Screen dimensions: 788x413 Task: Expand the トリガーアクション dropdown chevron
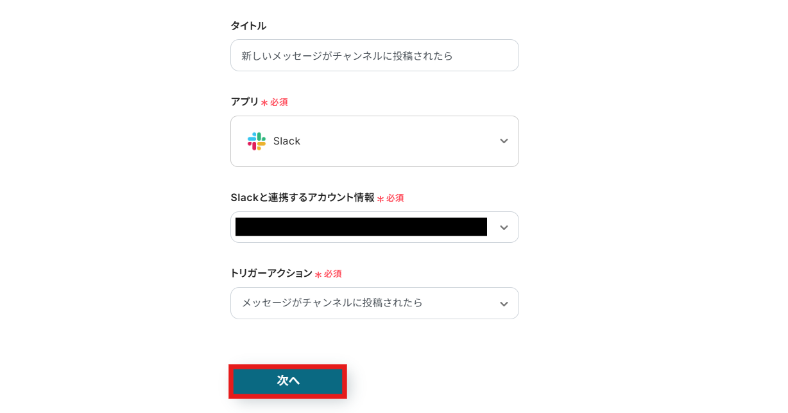point(504,303)
